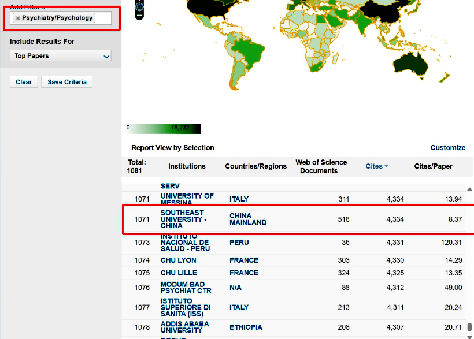Image resolution: width=474 pixels, height=339 pixels.
Task: Grab the table's vertical scrollbar thumb
Action: tap(469, 327)
